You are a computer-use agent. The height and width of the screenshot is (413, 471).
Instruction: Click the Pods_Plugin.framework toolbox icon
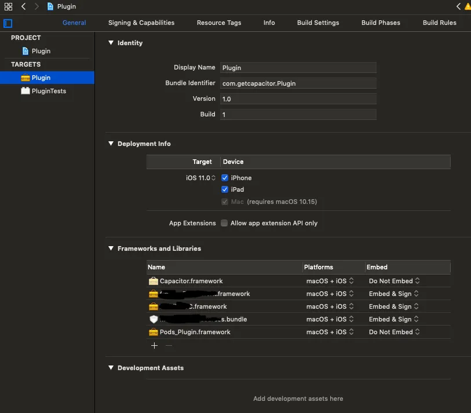click(x=154, y=332)
